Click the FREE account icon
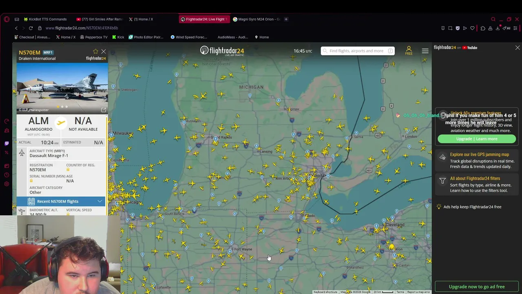Screen dimensions: 522x294 [x=409, y=51]
